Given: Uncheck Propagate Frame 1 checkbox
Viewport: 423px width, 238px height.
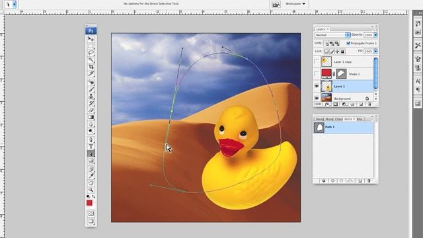Looking at the screenshot, I should pyautogui.click(x=348, y=43).
